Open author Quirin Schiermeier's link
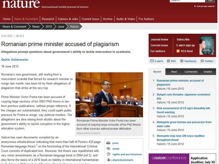Screen dimensions: 219x164 coord(15,60)
